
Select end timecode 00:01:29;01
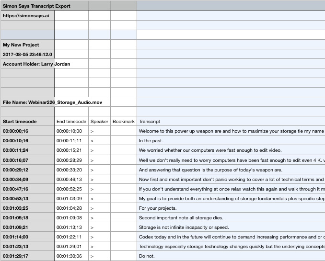[71, 246]
